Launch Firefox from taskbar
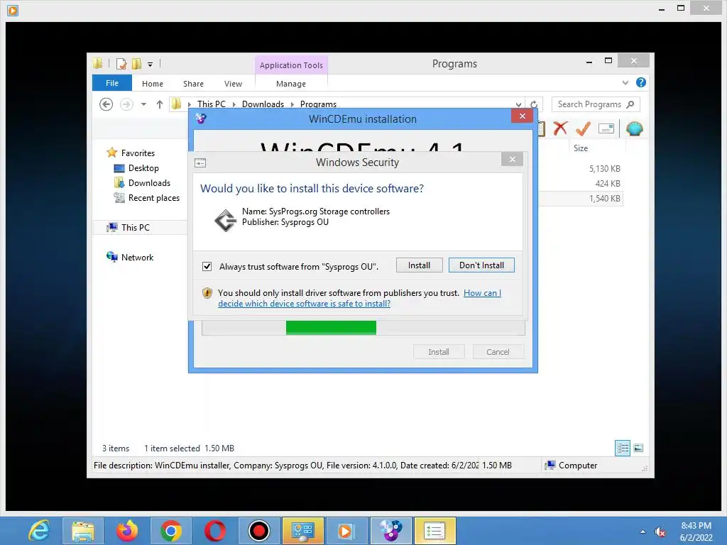The height and width of the screenshot is (545, 727). [x=127, y=531]
